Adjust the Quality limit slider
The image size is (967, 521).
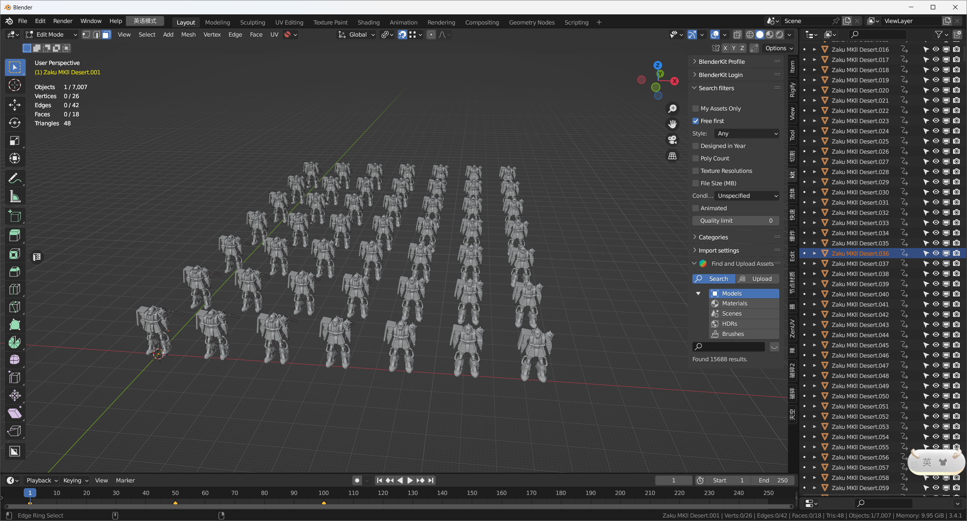tap(735, 220)
